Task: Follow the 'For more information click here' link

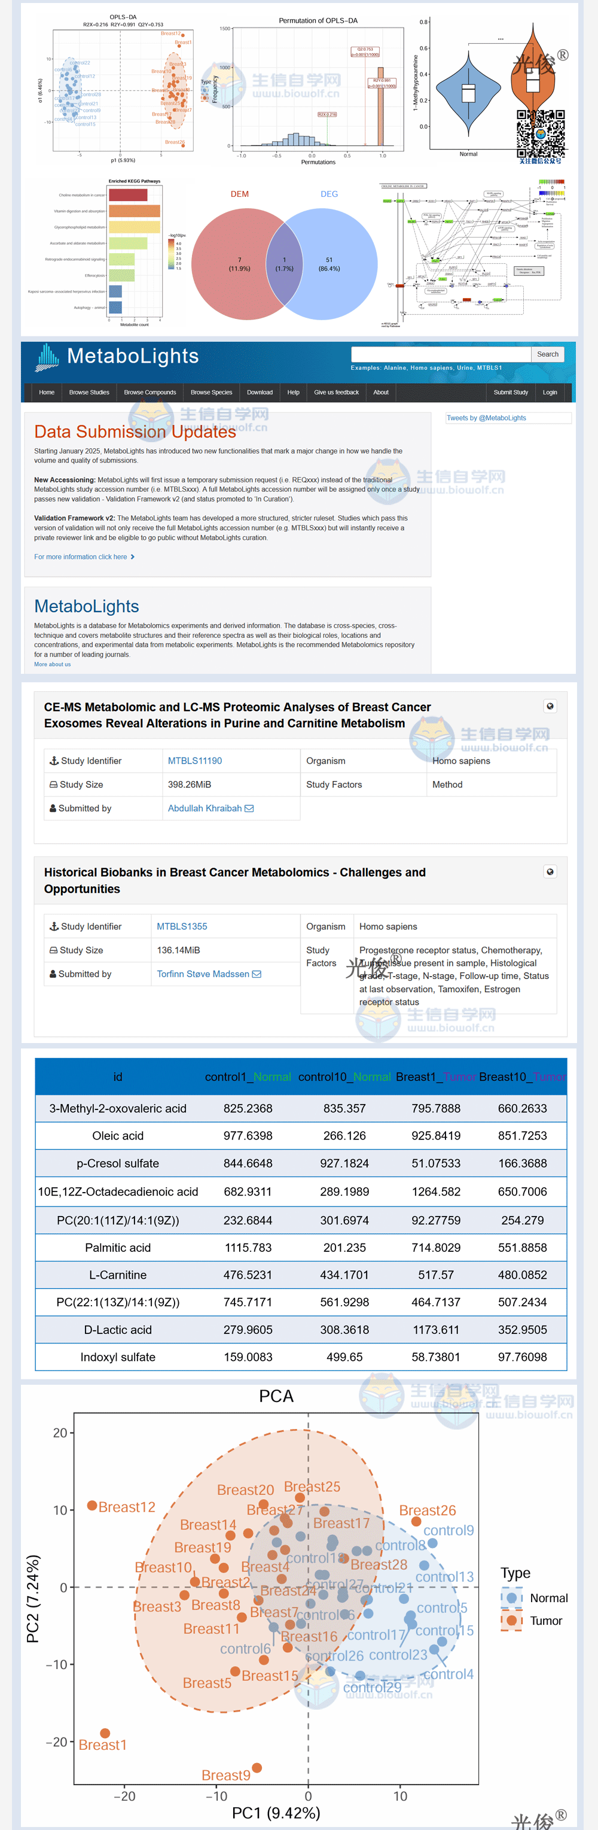Action: [84, 557]
